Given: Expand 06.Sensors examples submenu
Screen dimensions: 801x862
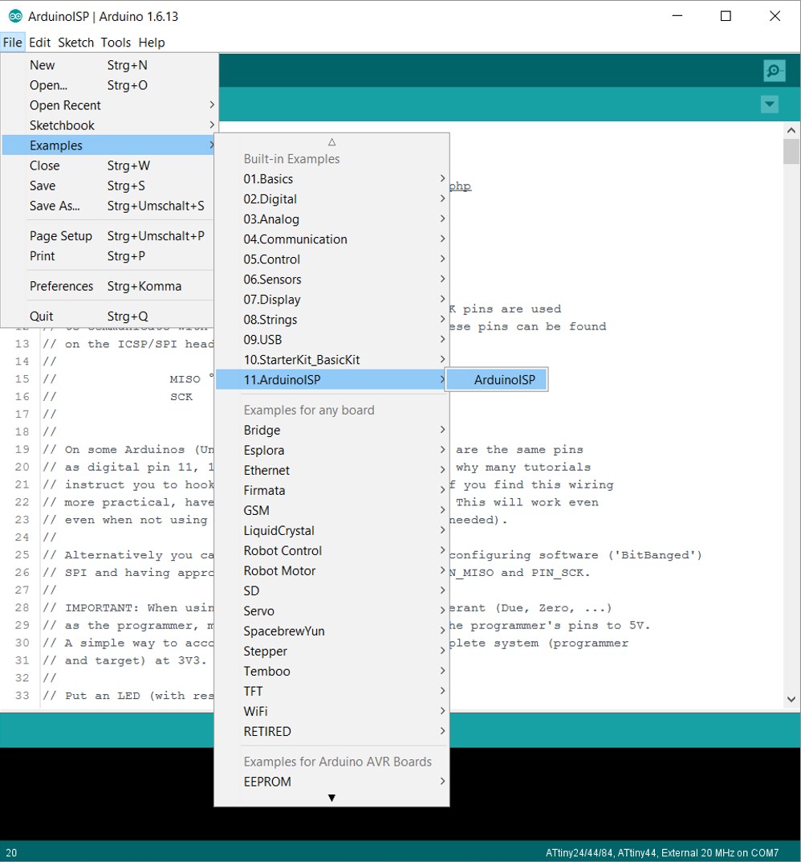Looking at the screenshot, I should tap(331, 280).
